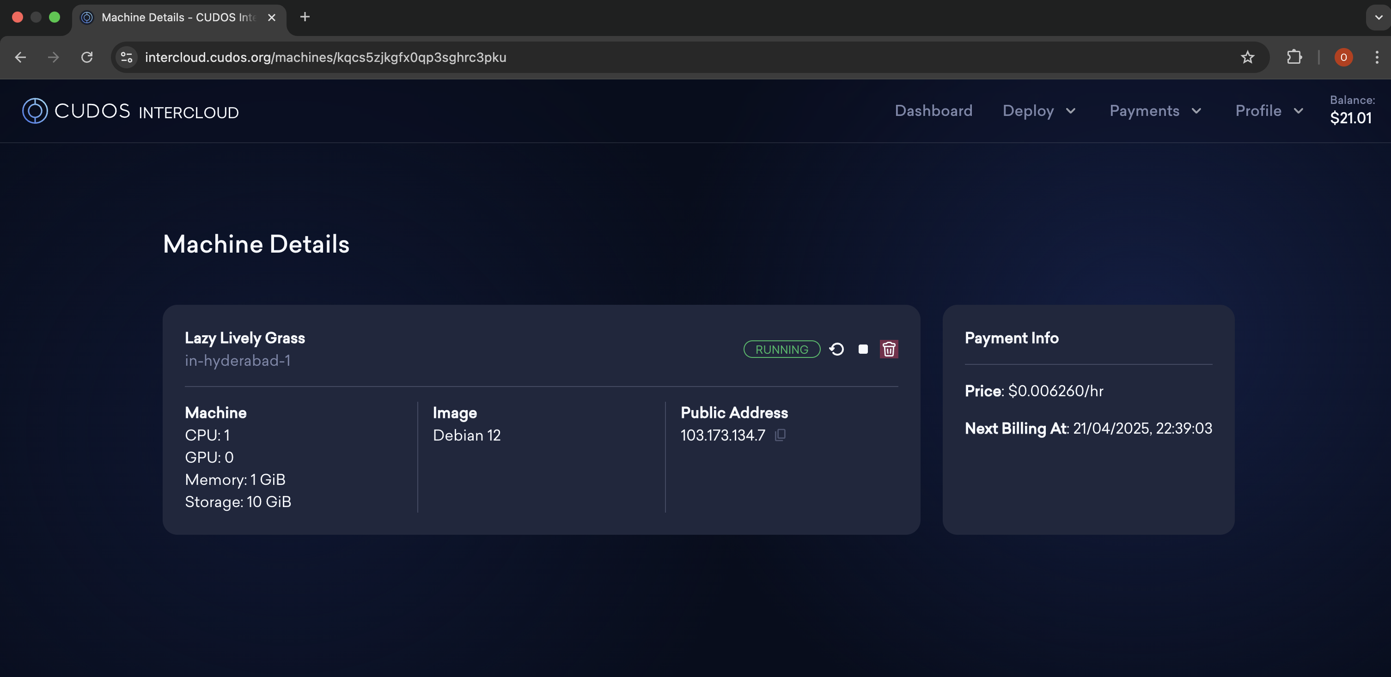Click the Machine Details heading
This screenshot has height=677, width=1391.
coord(256,244)
